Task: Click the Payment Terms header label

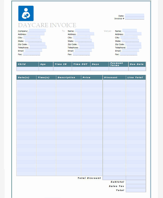Action: pyautogui.click(x=117, y=64)
